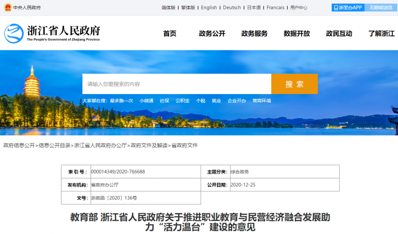
Task: Click the orange 搜索 button
Action: pyautogui.click(x=295, y=84)
